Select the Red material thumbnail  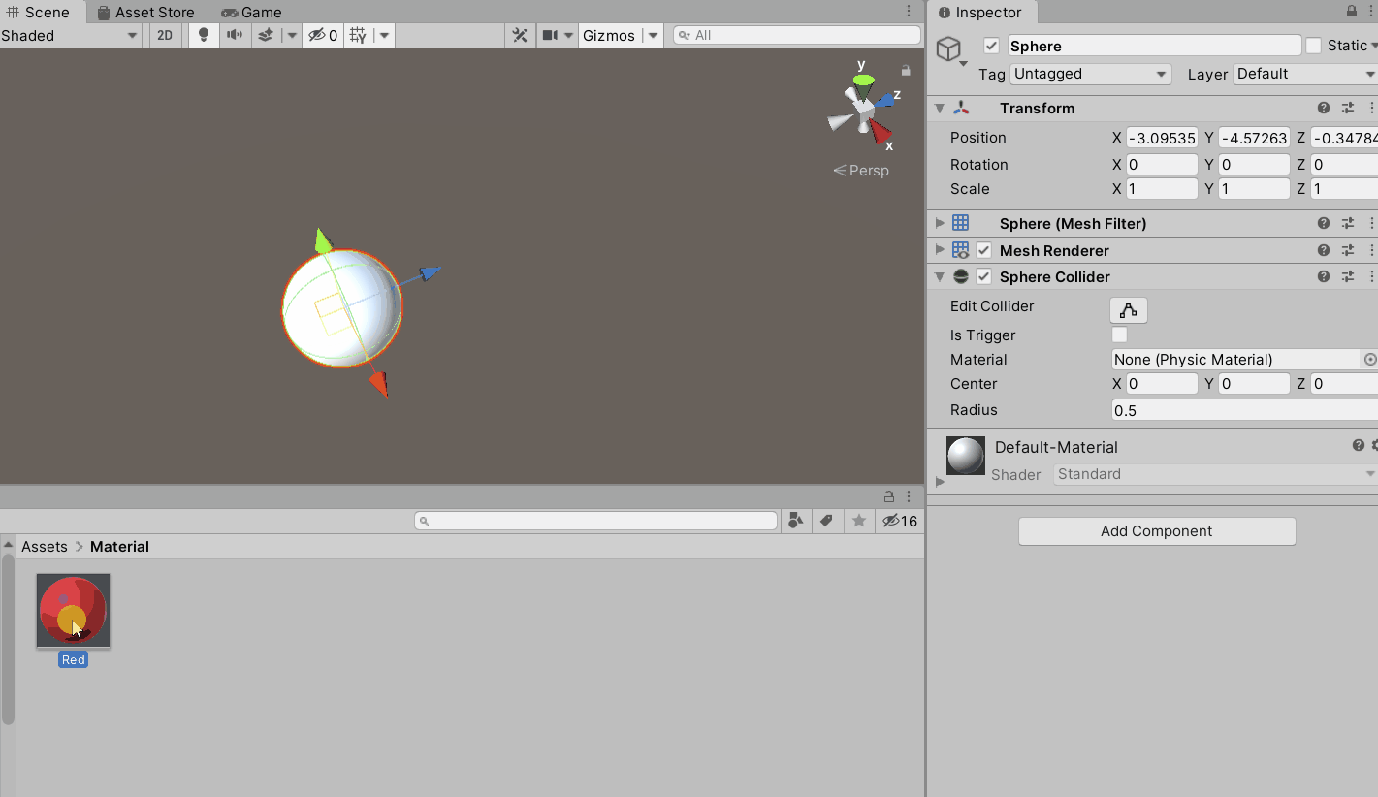point(73,610)
